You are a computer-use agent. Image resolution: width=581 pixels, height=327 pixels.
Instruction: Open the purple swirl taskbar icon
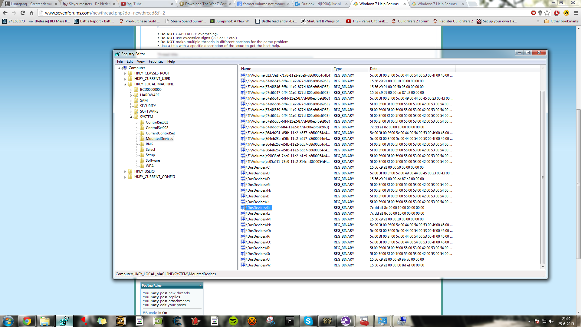346,321
